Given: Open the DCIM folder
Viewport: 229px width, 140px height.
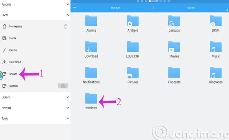Looking at the screenshot, I should [216, 24].
